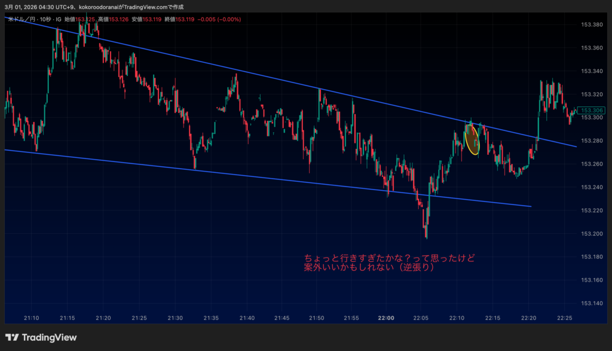Viewport: 612px width, 351px height.
Task: Click the −0.005 (−0.00%) change value
Action: click(219, 20)
